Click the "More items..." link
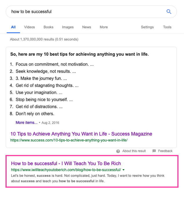The image size is (184, 199). coord(27,123)
